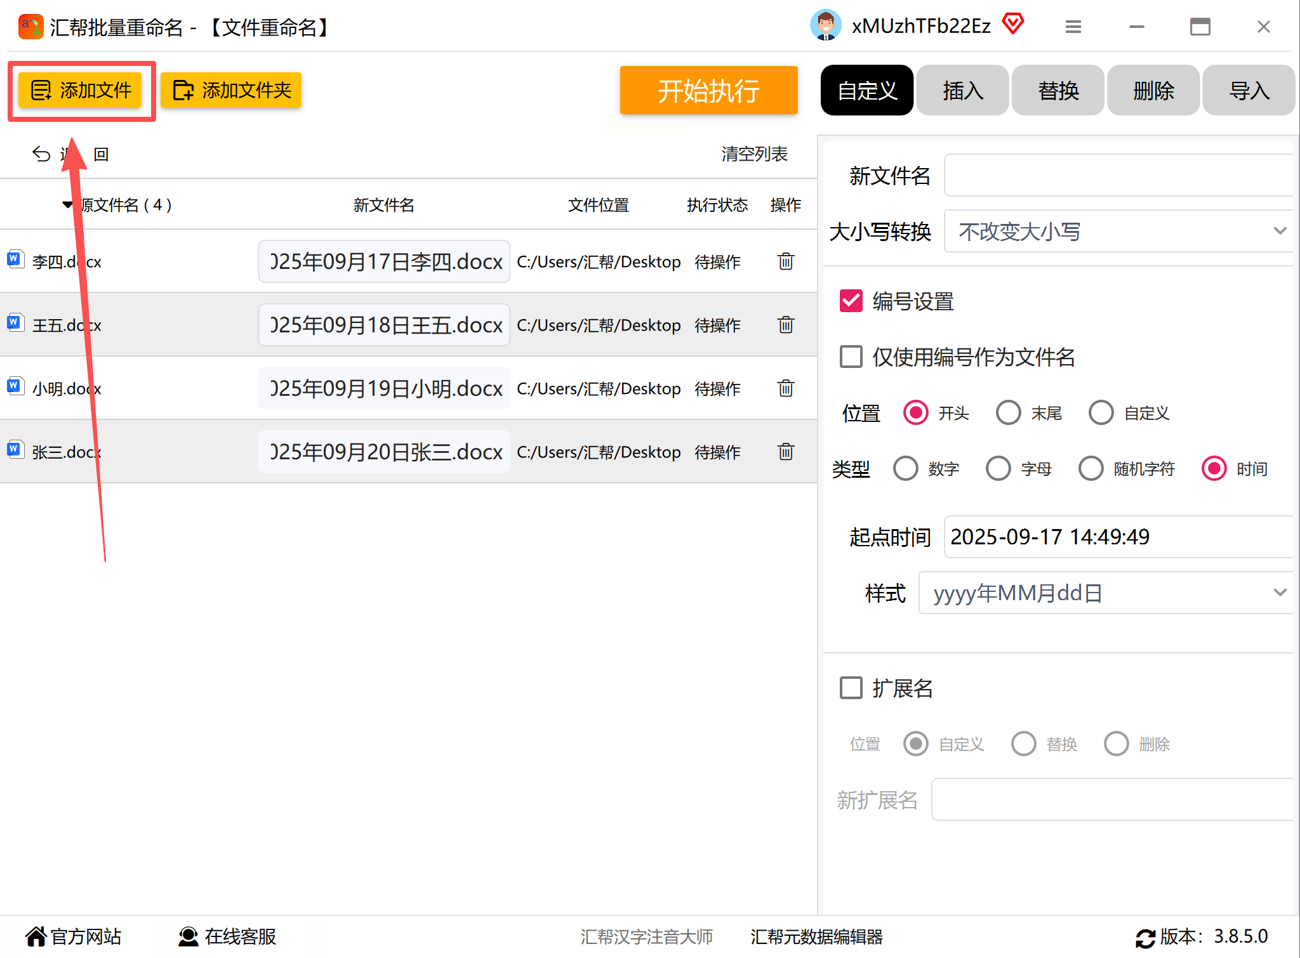Switch to the 替换 tab

coord(1058,91)
